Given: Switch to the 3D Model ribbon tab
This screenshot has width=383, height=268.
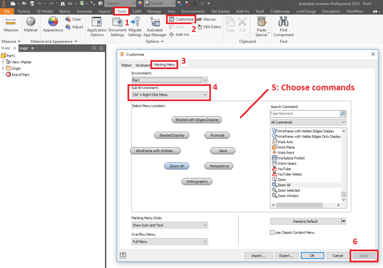Looking at the screenshot, I should point(44,11).
